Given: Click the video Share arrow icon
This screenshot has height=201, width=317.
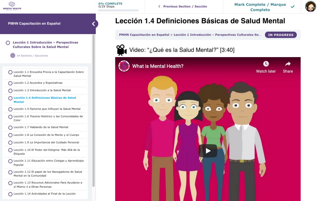Looking at the screenshot, I should [288, 64].
